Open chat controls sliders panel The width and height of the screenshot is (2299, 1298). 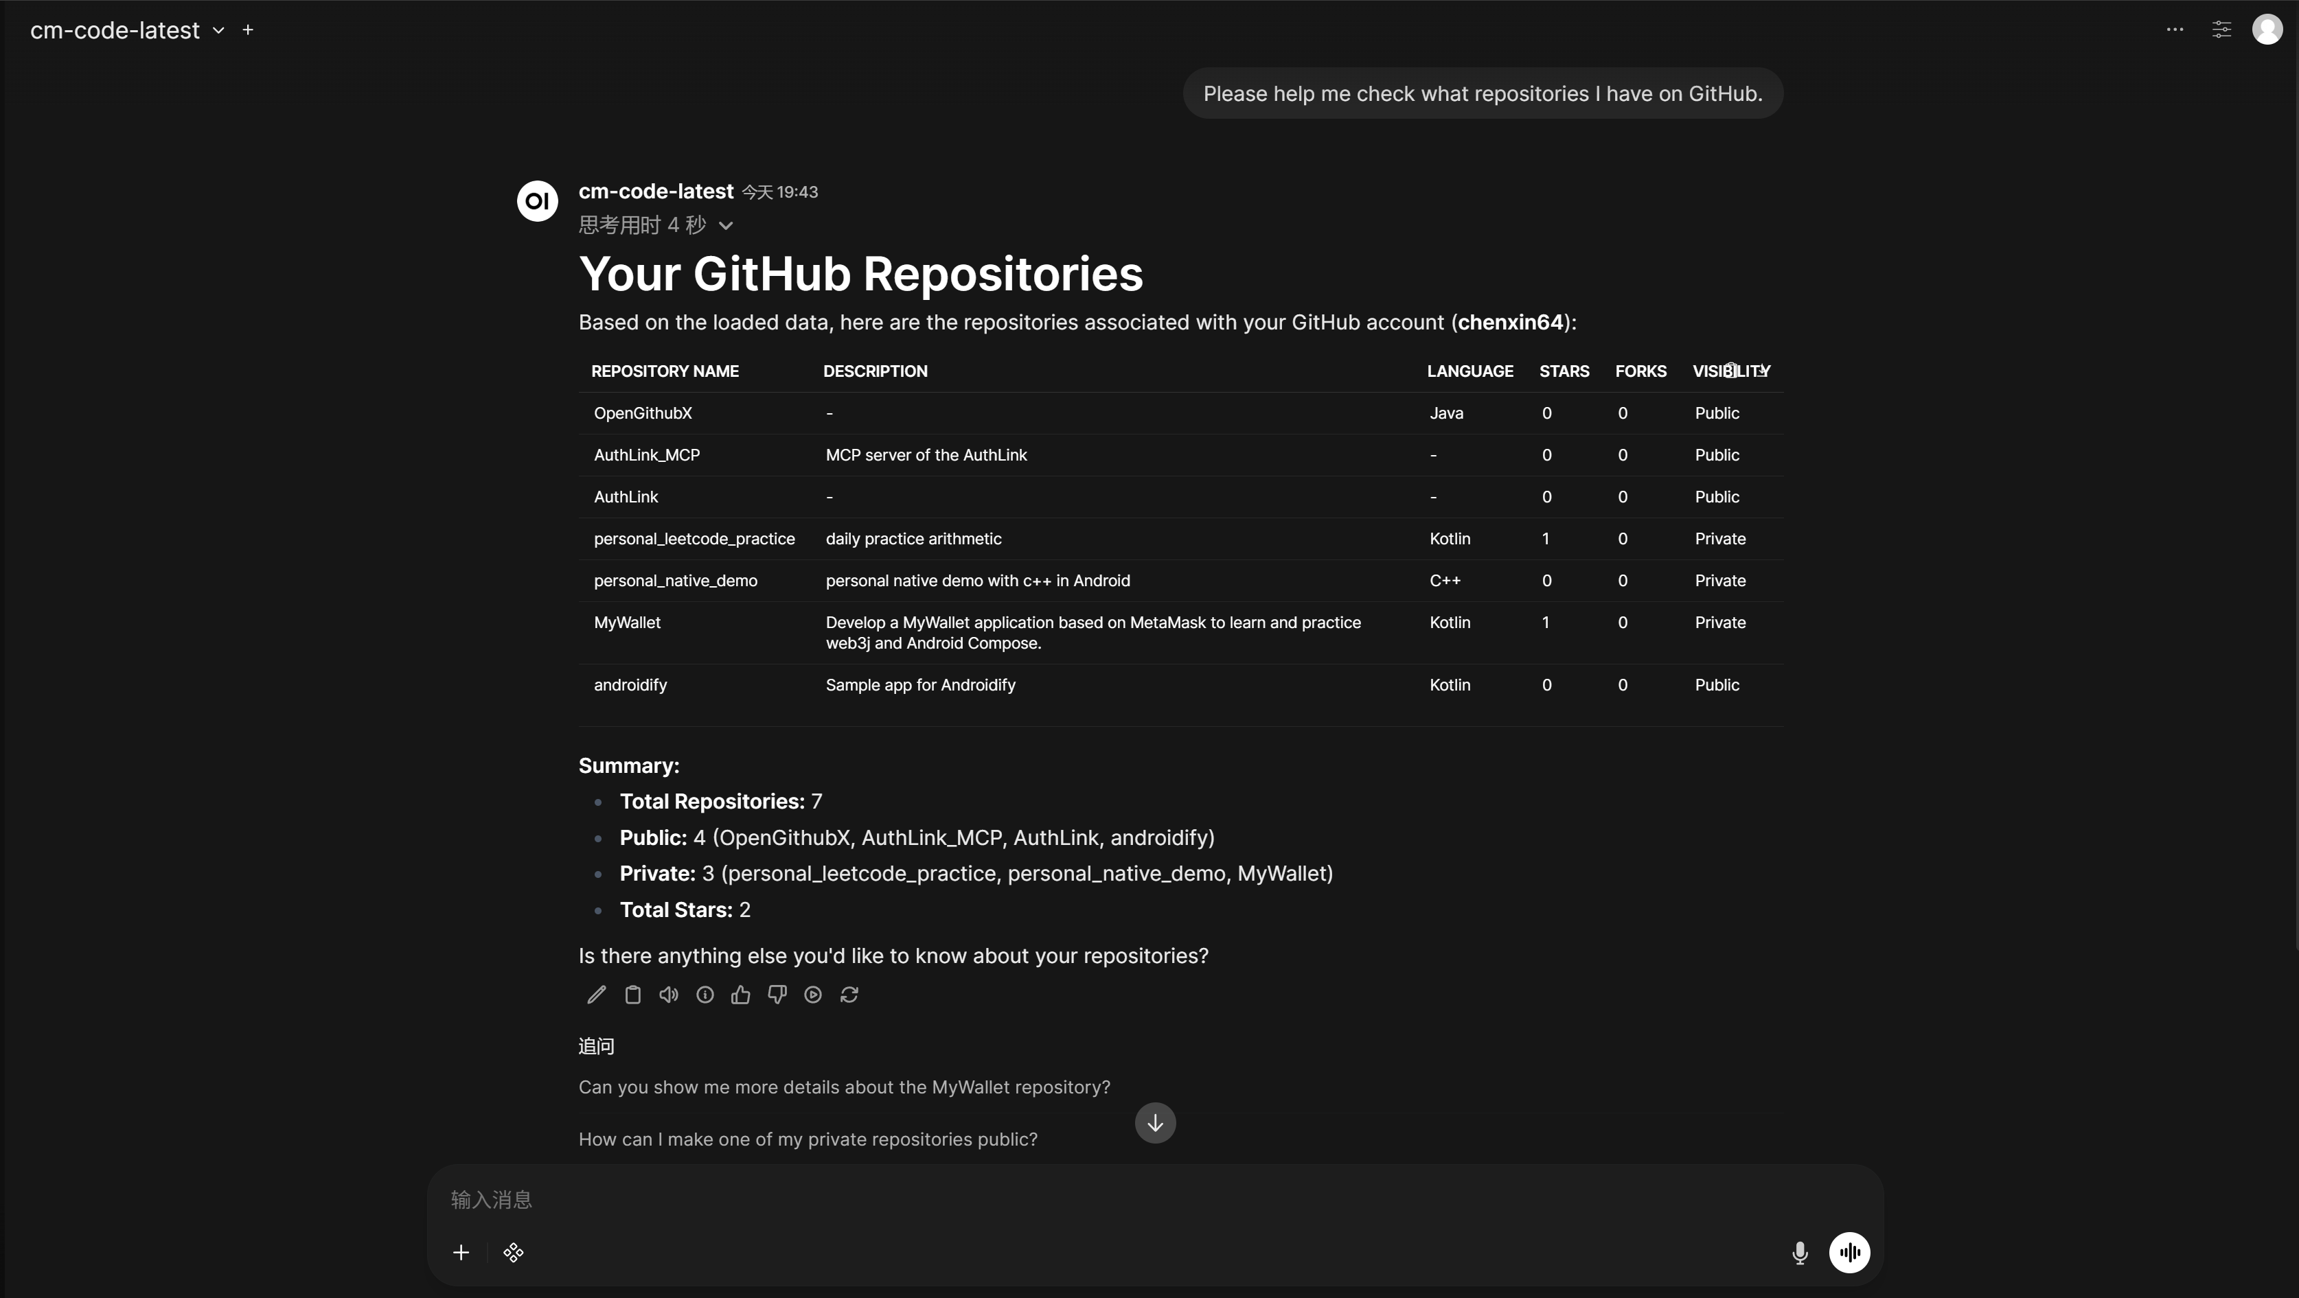click(2221, 30)
